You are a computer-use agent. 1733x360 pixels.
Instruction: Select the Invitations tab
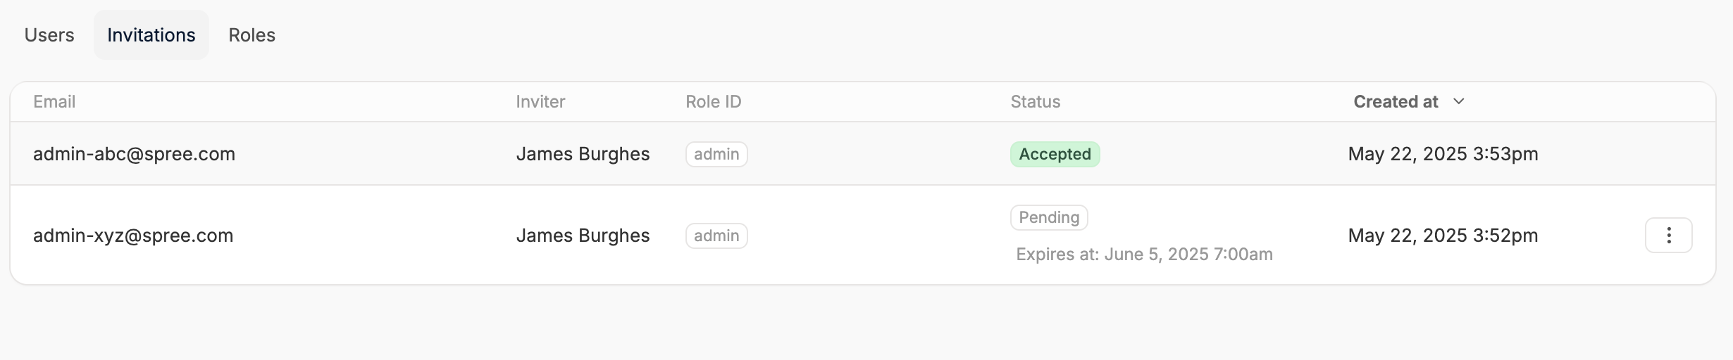click(151, 35)
